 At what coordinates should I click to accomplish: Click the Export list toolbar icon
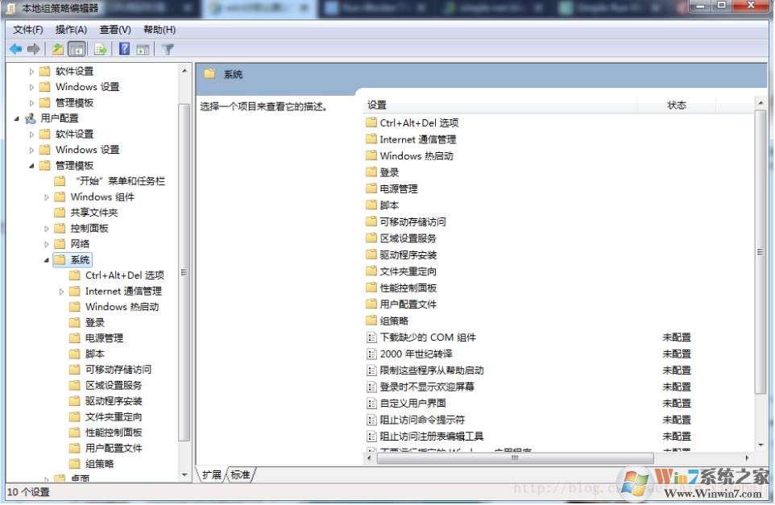(x=101, y=49)
